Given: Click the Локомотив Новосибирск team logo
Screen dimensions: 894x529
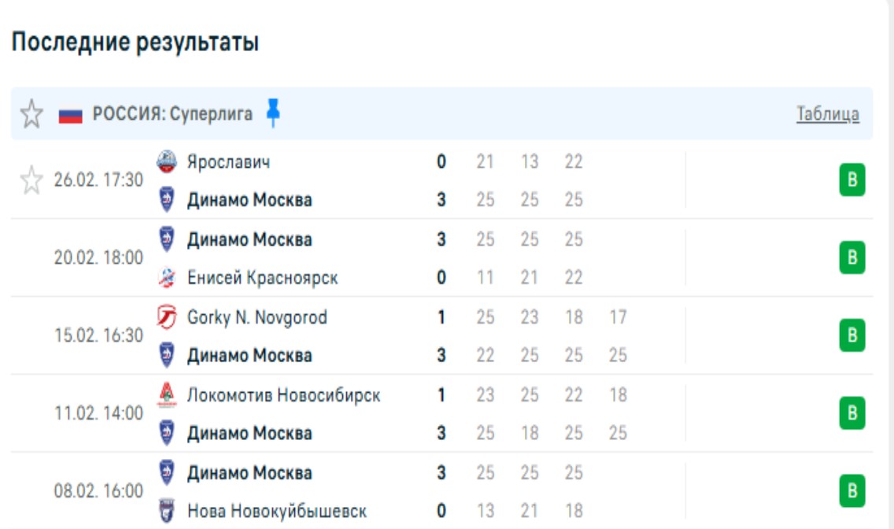Looking at the screenshot, I should 166,394.
